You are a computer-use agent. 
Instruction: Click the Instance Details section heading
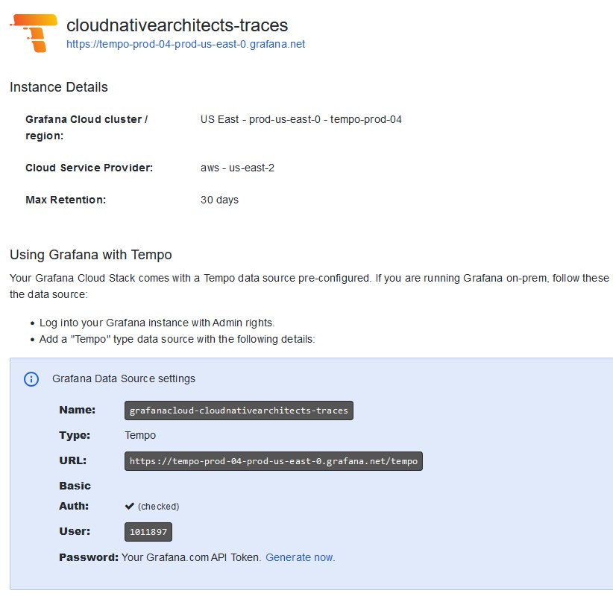click(58, 87)
